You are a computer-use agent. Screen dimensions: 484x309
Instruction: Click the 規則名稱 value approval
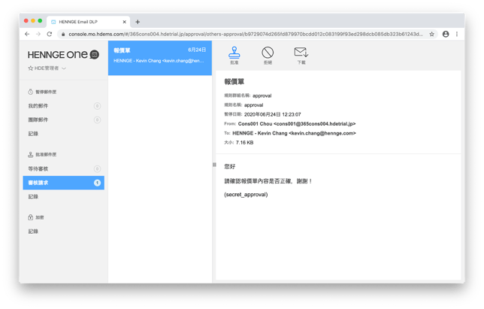pos(254,105)
